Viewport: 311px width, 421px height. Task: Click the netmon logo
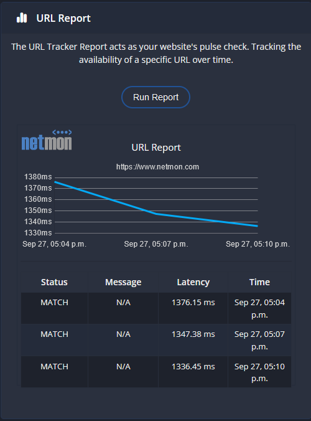click(47, 140)
